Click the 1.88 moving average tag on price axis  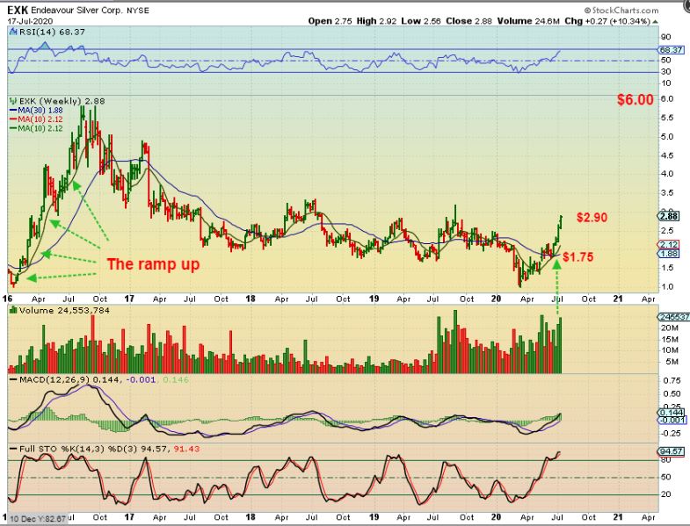[667, 254]
